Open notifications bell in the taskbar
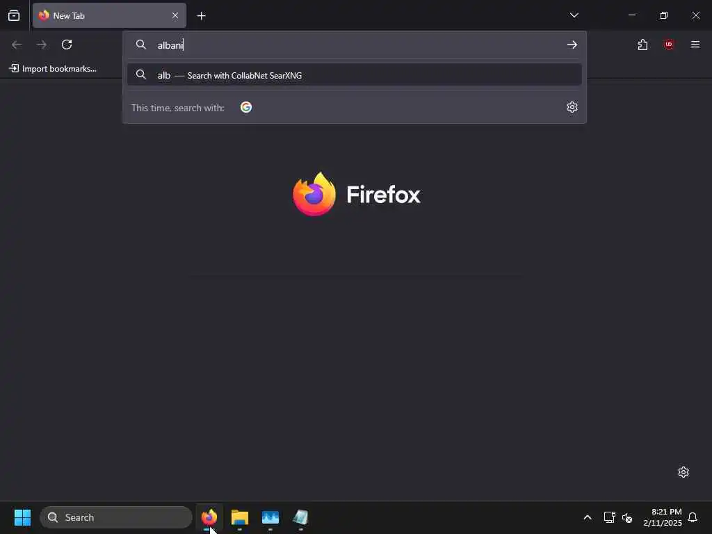This screenshot has height=534, width=712. coord(693,517)
